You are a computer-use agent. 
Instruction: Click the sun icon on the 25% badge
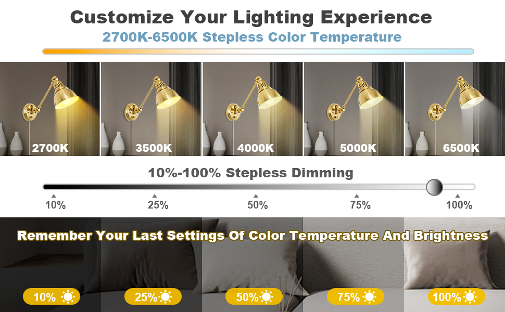pyautogui.click(x=166, y=297)
